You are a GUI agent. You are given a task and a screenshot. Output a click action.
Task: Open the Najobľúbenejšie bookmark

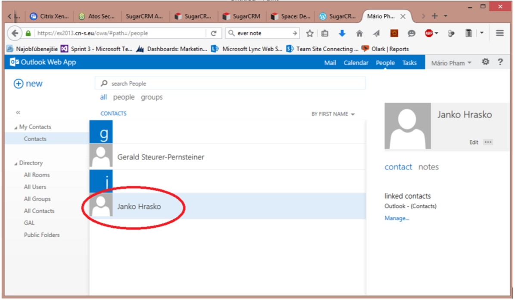(x=32, y=49)
